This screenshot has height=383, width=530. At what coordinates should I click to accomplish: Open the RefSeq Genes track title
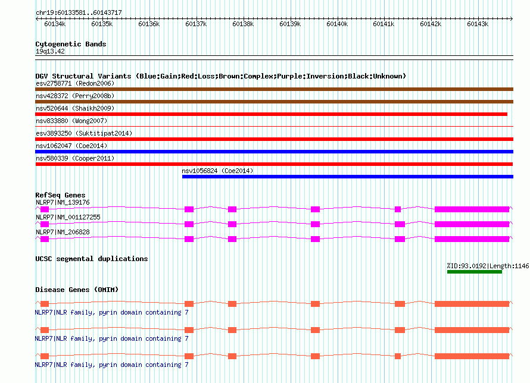60,195
